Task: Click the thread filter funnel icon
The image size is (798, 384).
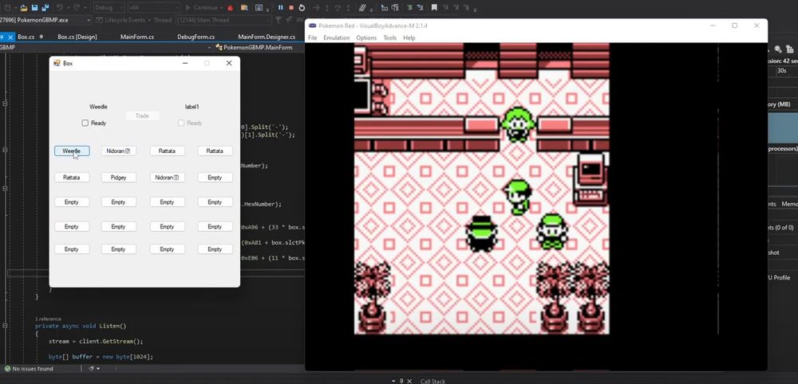Action: pyautogui.click(x=279, y=20)
